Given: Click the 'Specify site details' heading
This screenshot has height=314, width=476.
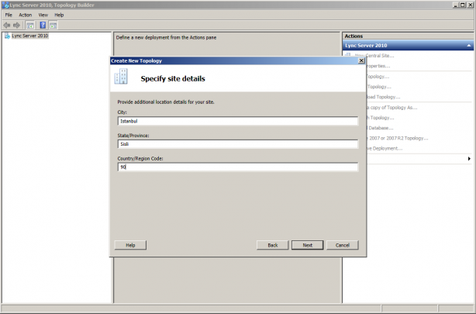Looking at the screenshot, I should (x=173, y=78).
